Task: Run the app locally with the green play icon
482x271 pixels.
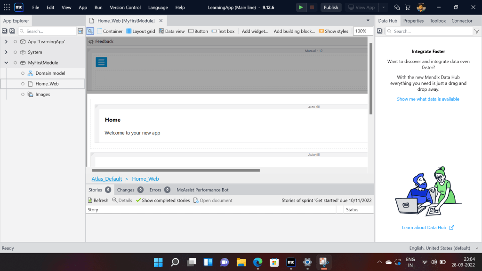Action: [301, 7]
